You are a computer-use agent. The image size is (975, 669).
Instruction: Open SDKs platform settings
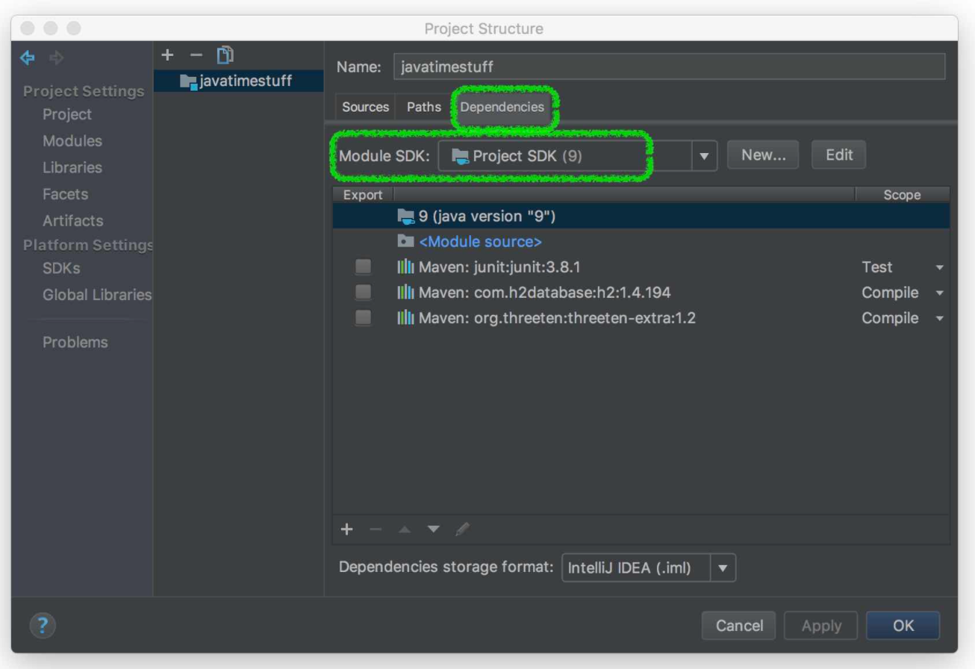click(61, 268)
